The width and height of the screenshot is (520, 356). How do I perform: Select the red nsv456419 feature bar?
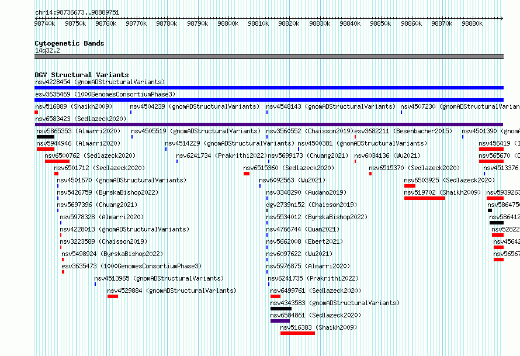coord(491,149)
